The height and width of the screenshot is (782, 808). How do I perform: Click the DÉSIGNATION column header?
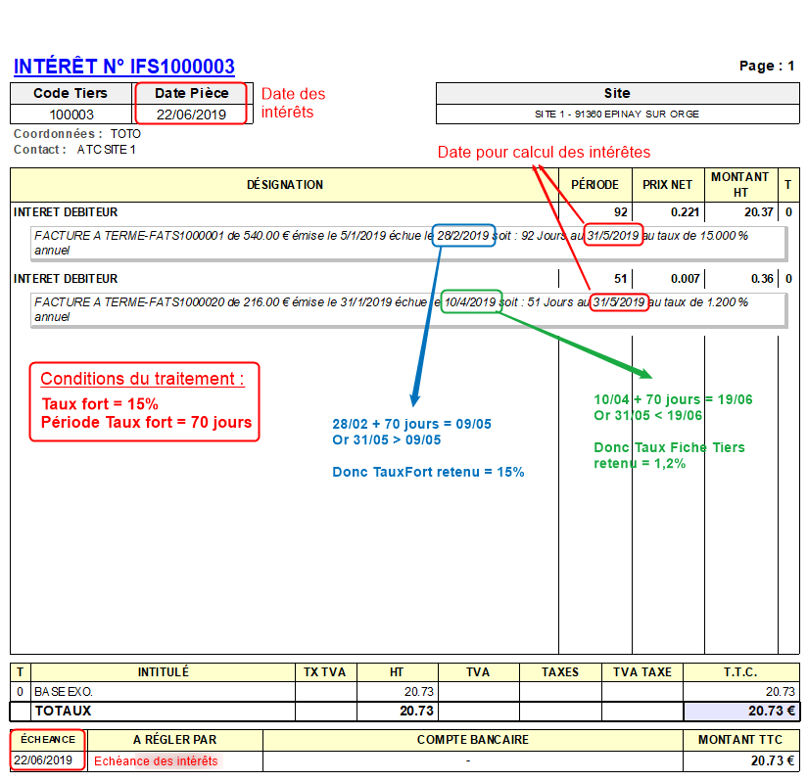284,185
